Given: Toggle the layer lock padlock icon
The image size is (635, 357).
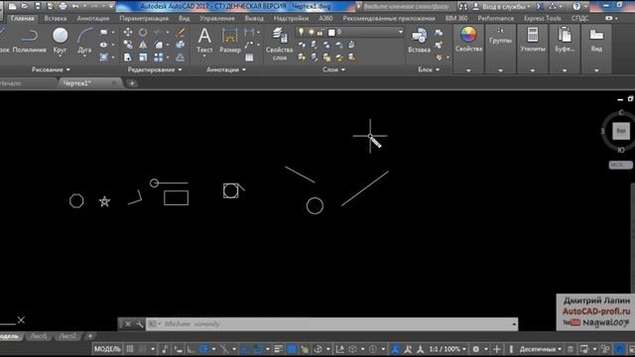Looking at the screenshot, I should coord(320,32).
